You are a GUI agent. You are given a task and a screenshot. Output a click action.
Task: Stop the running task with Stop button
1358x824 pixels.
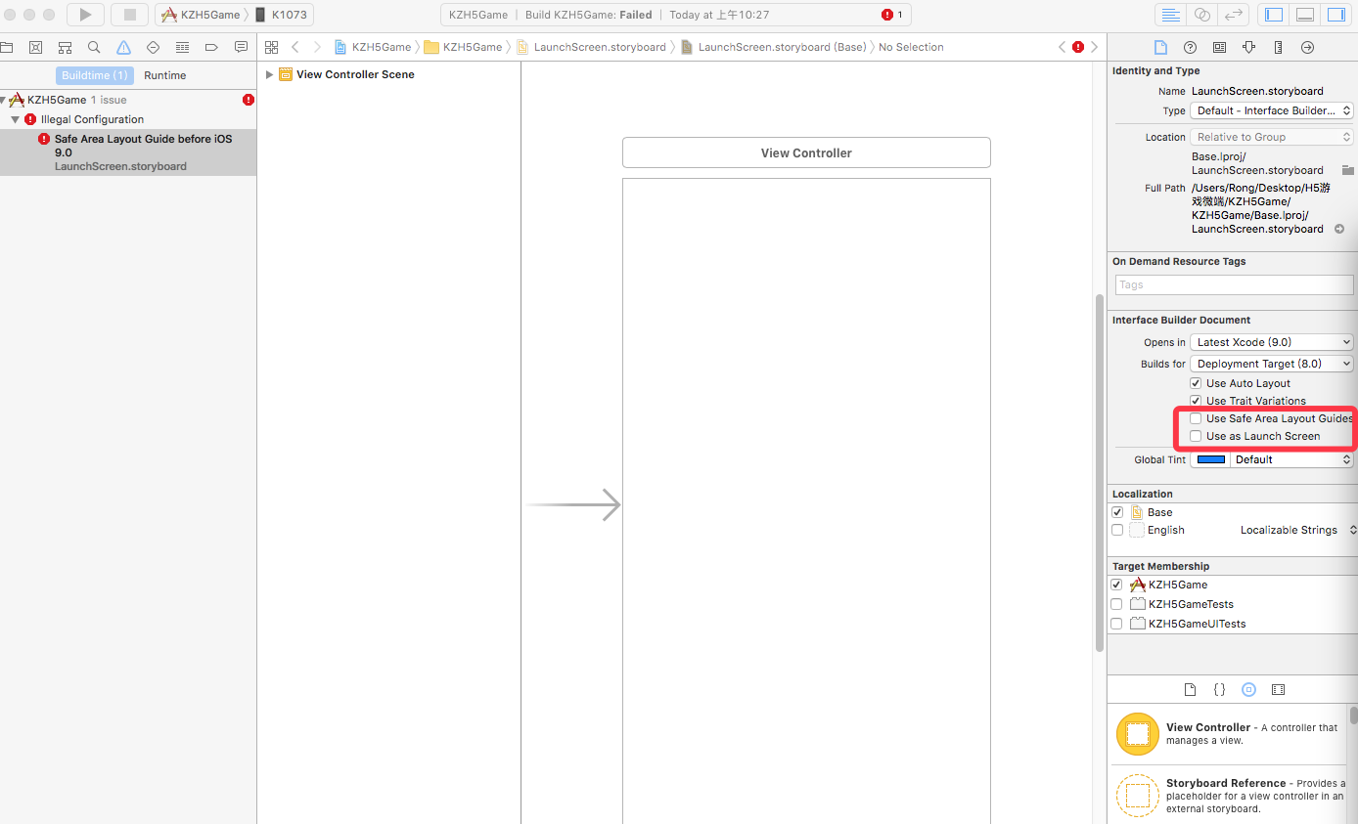click(x=129, y=15)
